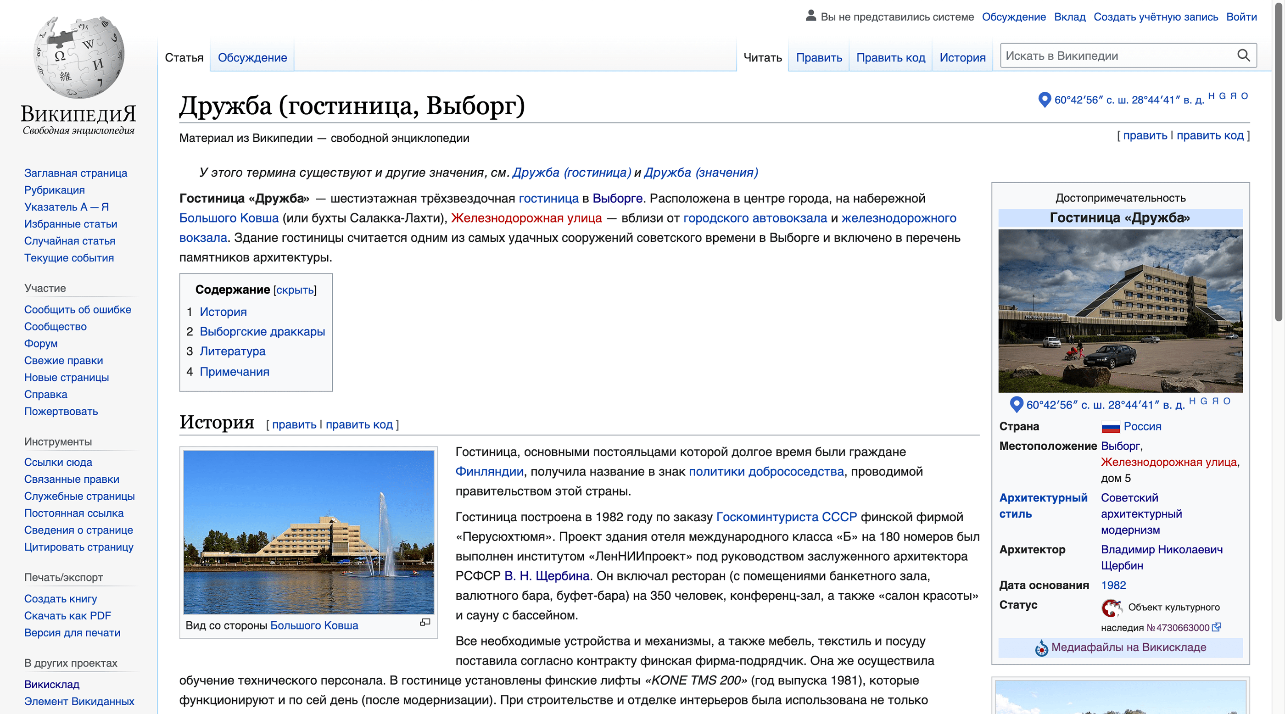Viewport: 1285px width, 714px height.
Task: Click the map pin icon in infobox
Action: pos(1016,404)
